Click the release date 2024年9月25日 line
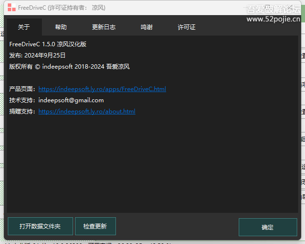 [x=38, y=56]
